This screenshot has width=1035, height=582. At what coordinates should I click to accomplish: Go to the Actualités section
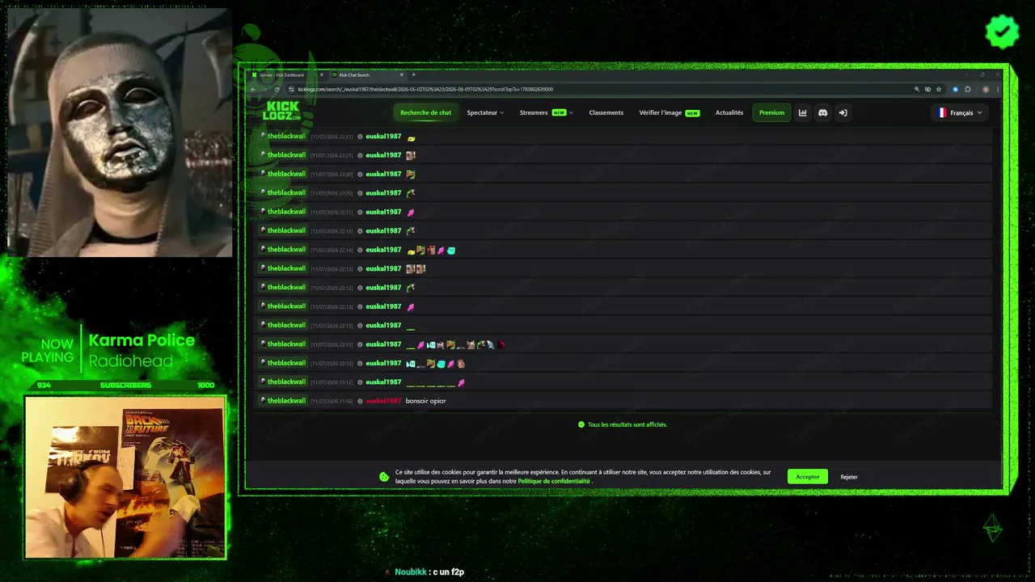coord(729,113)
